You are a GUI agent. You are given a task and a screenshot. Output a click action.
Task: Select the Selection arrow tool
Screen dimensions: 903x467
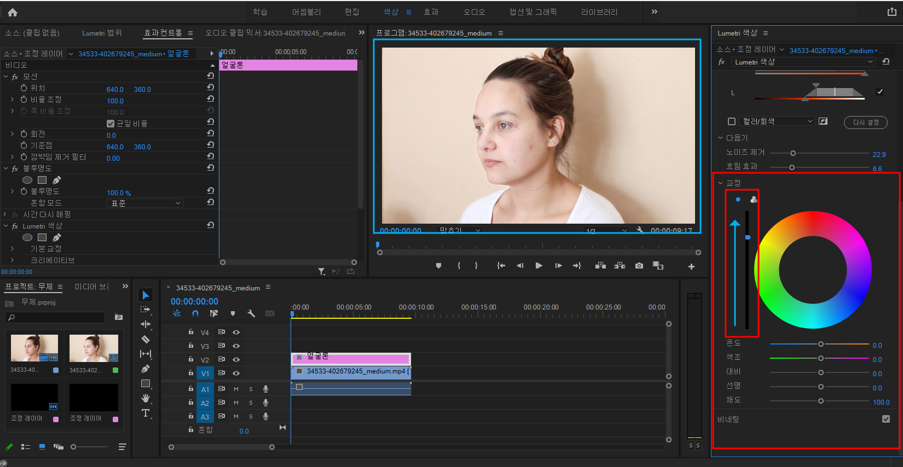pos(146,295)
